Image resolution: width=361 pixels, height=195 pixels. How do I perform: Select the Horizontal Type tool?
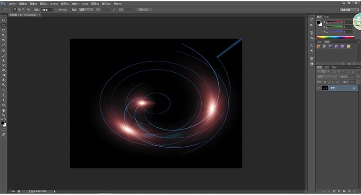point(4,95)
